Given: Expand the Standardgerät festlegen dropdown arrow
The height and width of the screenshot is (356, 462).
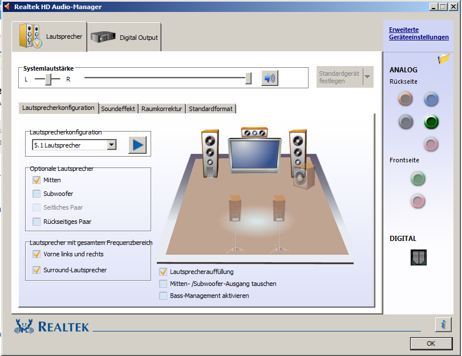Looking at the screenshot, I should click(367, 77).
